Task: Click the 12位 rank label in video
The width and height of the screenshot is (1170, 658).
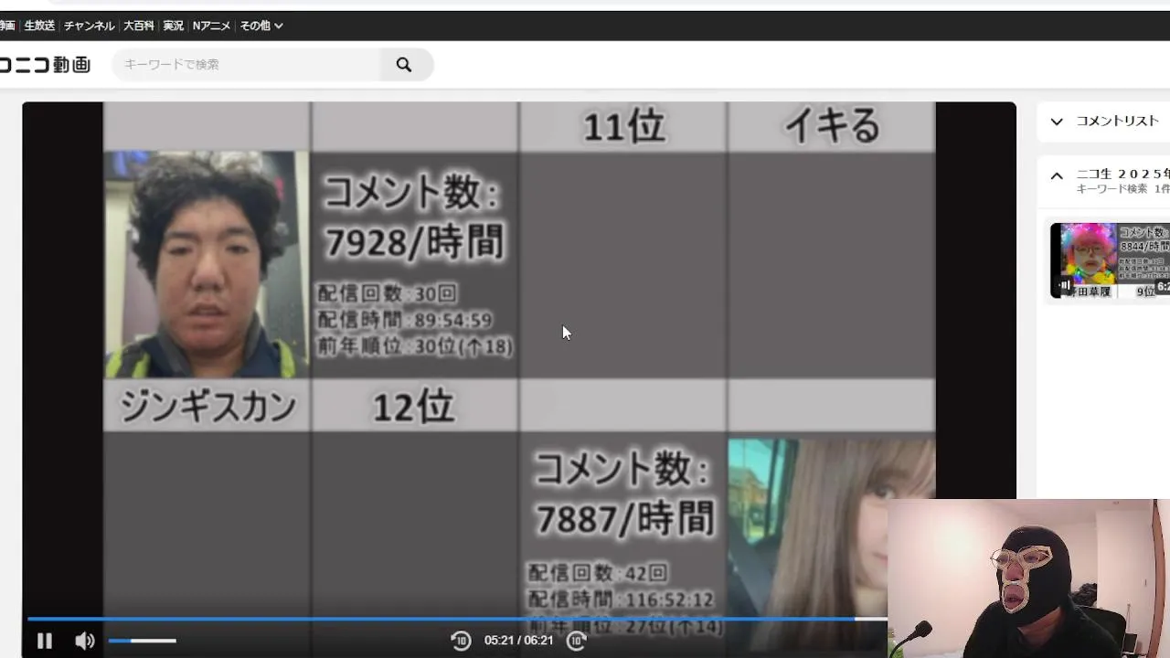Action: [413, 407]
